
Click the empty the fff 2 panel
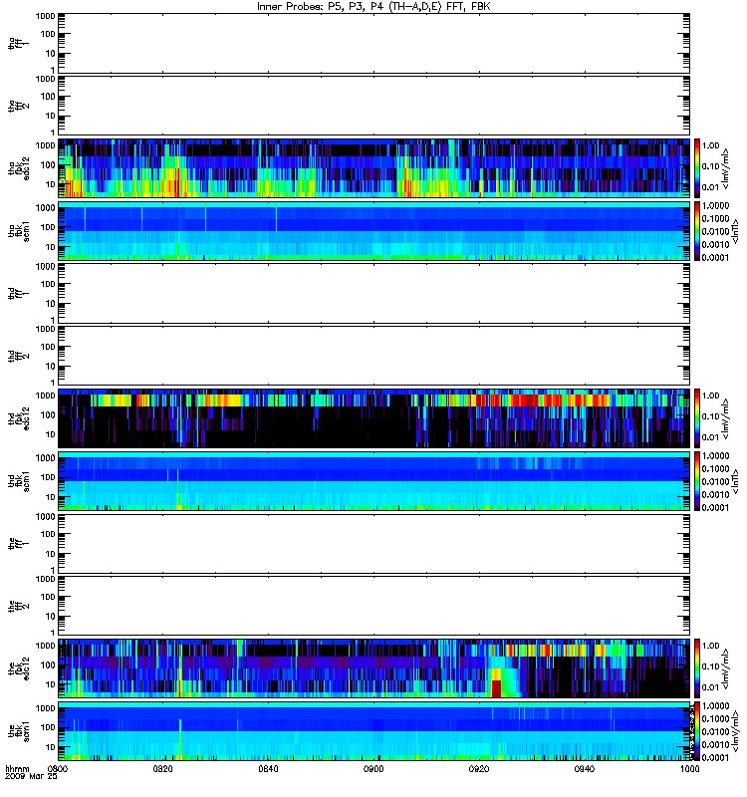click(373, 606)
